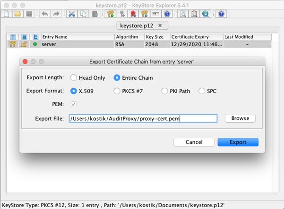Image resolution: width=284 pixels, height=209 pixels.
Task: Click the Import Key Pair icon
Action: click(x=144, y=14)
